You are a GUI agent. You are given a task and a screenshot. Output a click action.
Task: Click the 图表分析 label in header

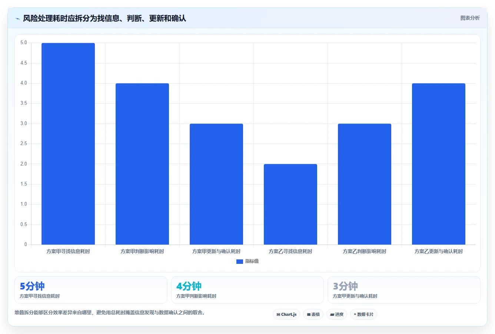[x=470, y=18]
